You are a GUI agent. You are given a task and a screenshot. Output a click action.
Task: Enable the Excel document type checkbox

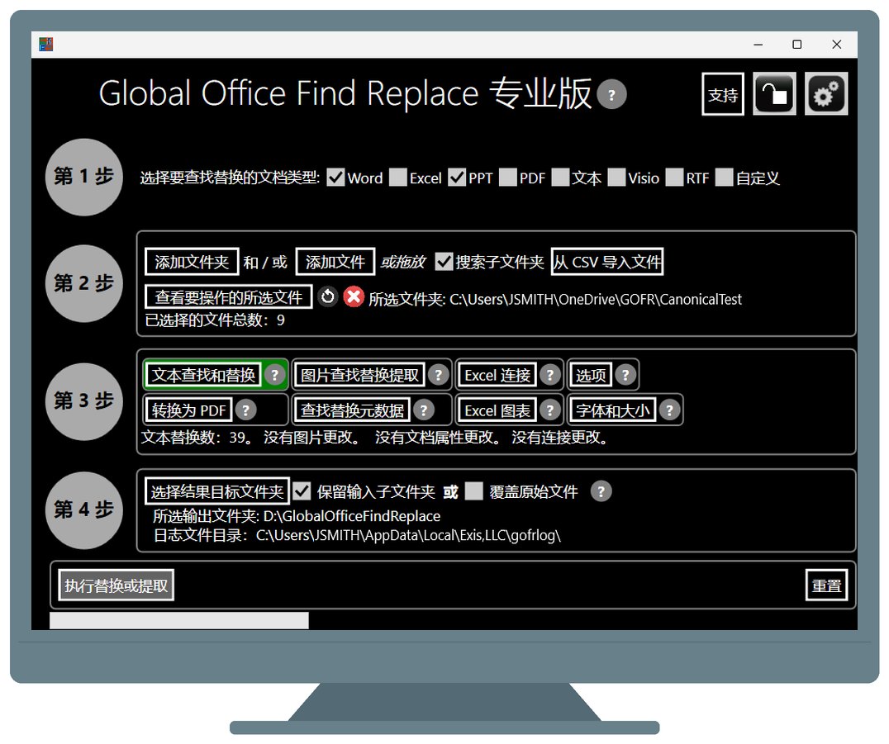pos(398,178)
